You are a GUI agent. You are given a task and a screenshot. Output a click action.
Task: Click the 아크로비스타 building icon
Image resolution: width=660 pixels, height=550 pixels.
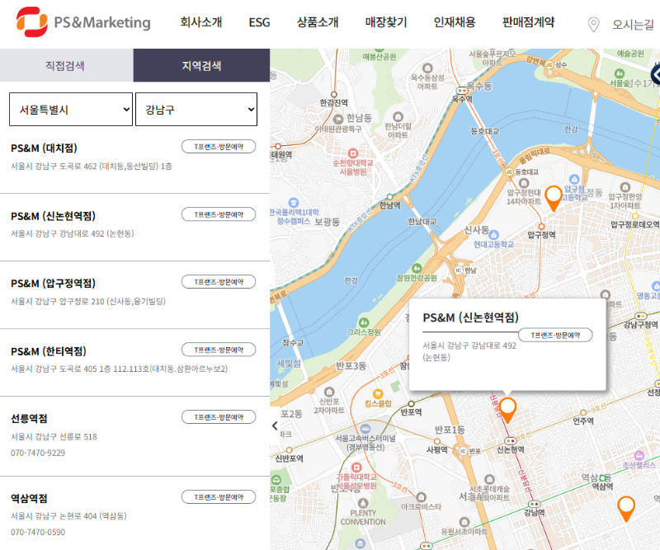click(421, 497)
